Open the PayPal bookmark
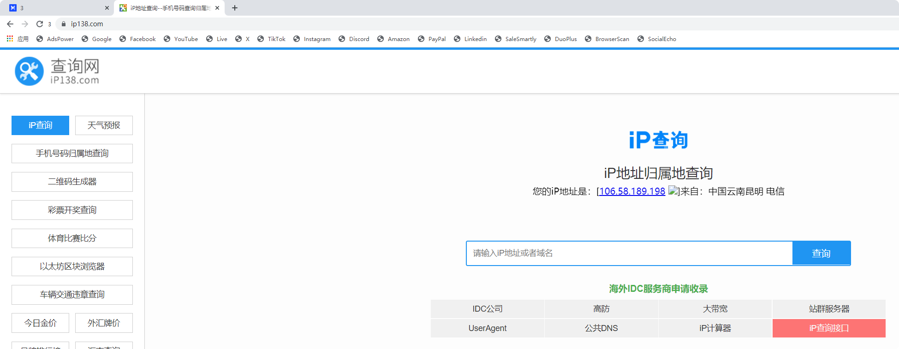The height and width of the screenshot is (349, 899). coord(432,39)
